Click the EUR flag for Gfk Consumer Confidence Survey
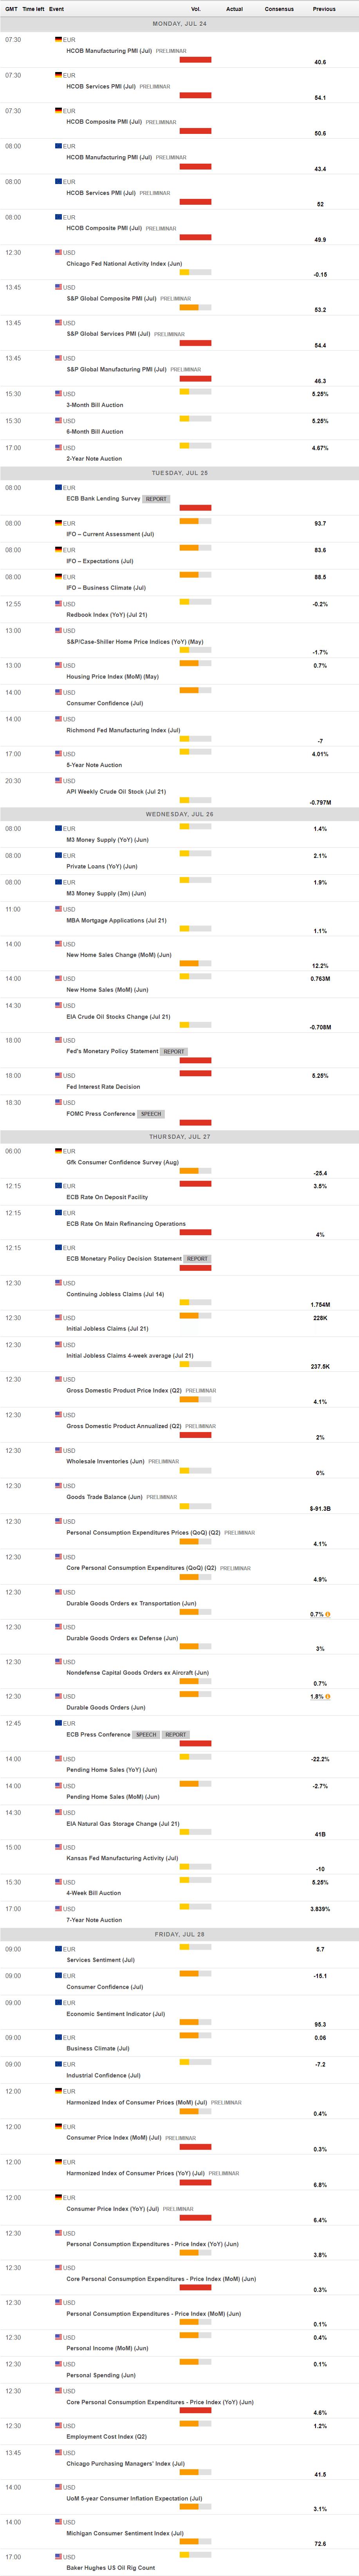Viewport: 359px width, 2576px height. (x=58, y=1151)
